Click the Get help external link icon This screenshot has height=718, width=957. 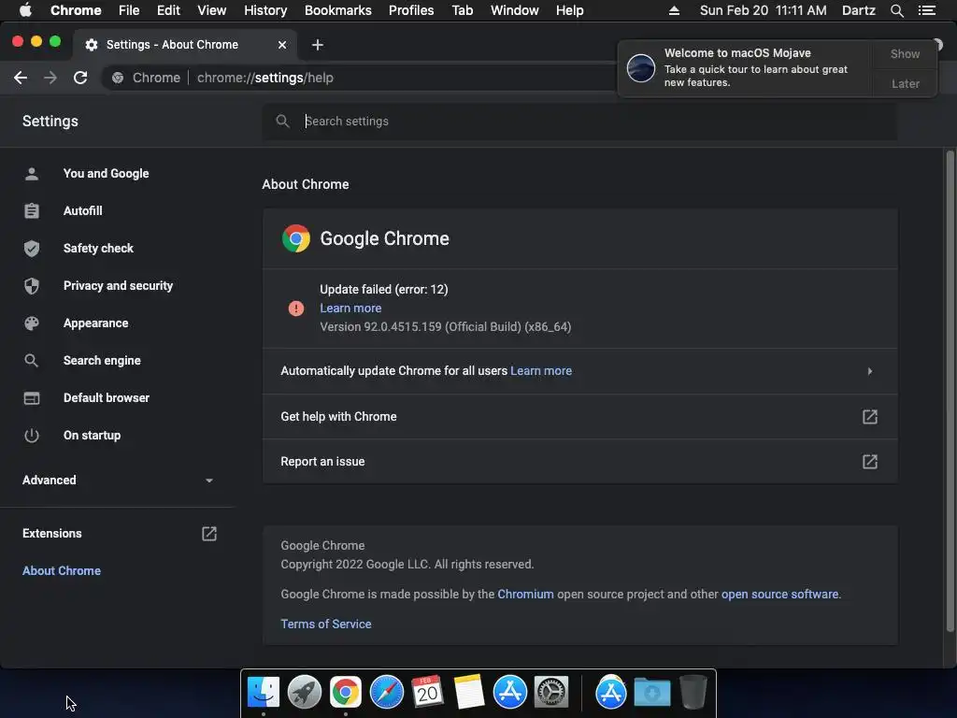870,416
